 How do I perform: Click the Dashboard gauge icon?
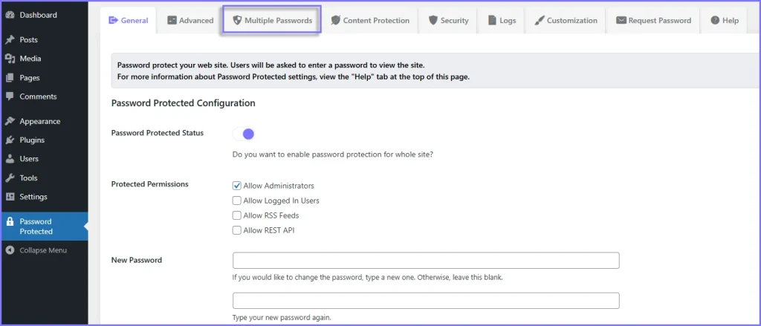[x=10, y=15]
